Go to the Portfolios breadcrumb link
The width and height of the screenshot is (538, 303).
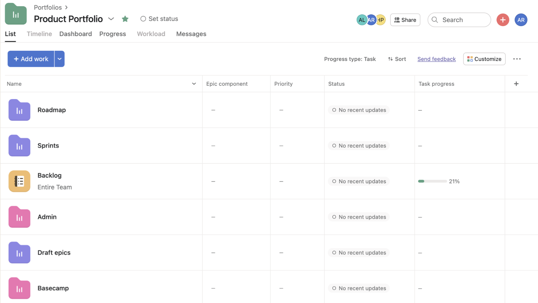pos(48,7)
